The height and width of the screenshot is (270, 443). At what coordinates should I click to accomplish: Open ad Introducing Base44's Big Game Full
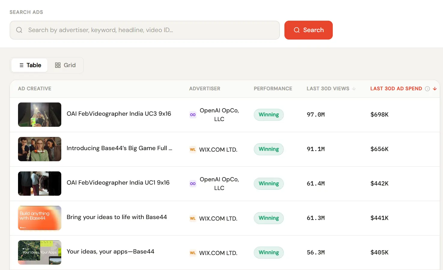[x=120, y=148]
